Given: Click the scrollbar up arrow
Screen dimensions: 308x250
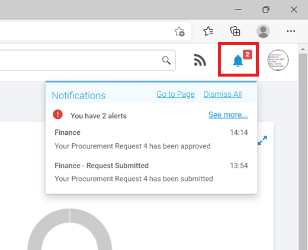Looking at the screenshot, I should (x=303, y=49).
